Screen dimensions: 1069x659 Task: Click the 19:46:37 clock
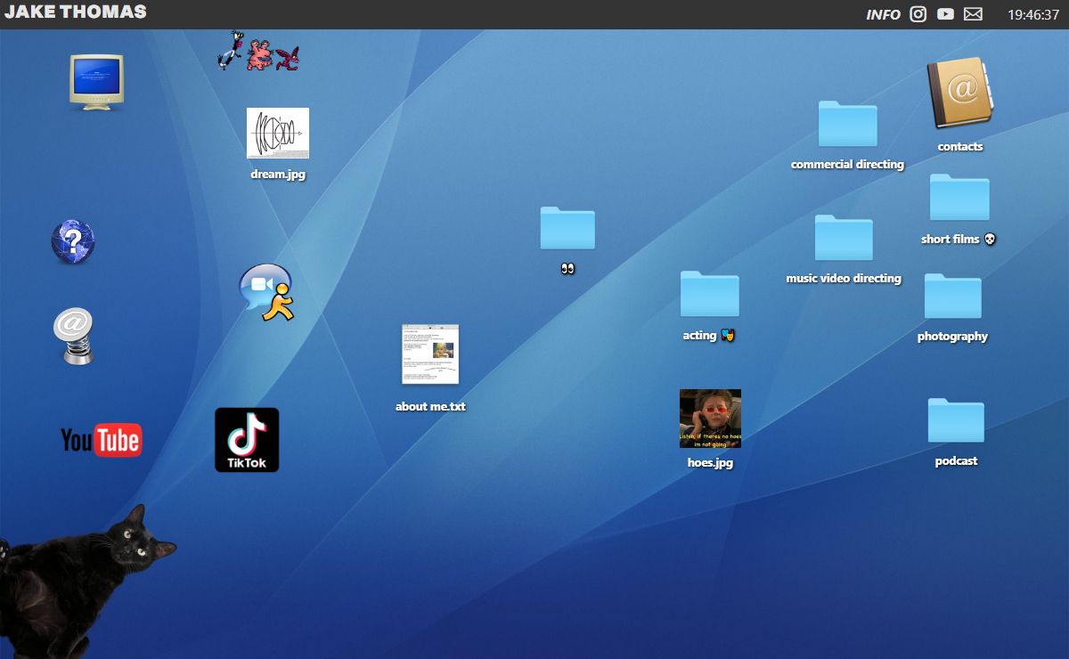[1033, 14]
